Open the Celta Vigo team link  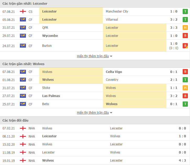tap(114, 72)
